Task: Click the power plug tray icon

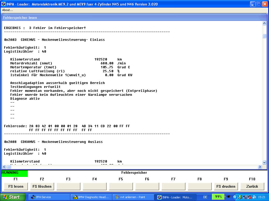Action: click(229, 197)
